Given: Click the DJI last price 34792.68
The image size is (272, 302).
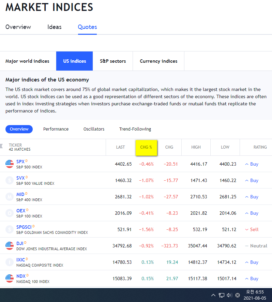Looking at the screenshot, I should [122, 246].
